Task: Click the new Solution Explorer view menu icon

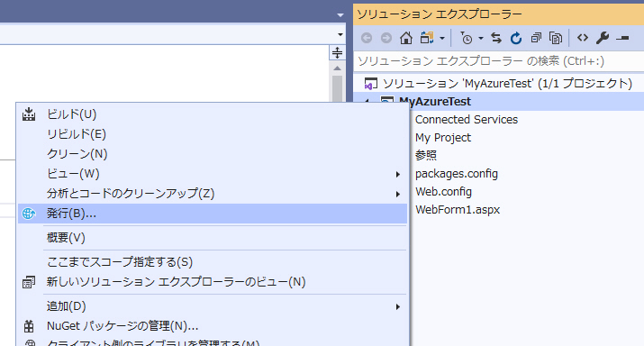Action: point(29,282)
